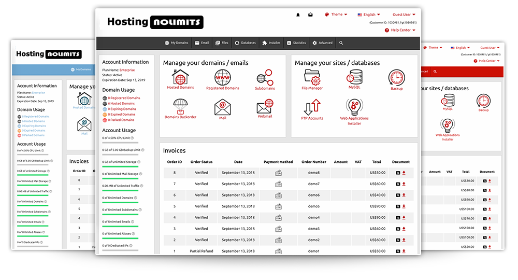
Task: Download the document for order 8
Action: (x=404, y=173)
